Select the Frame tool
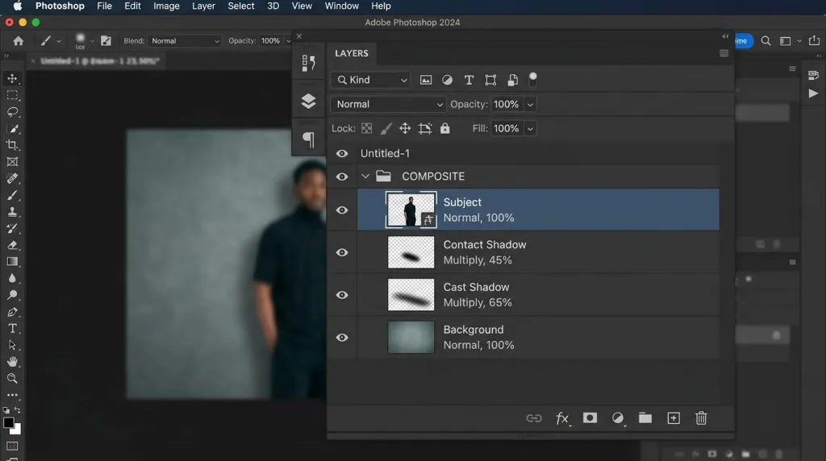826x461 pixels. point(12,162)
